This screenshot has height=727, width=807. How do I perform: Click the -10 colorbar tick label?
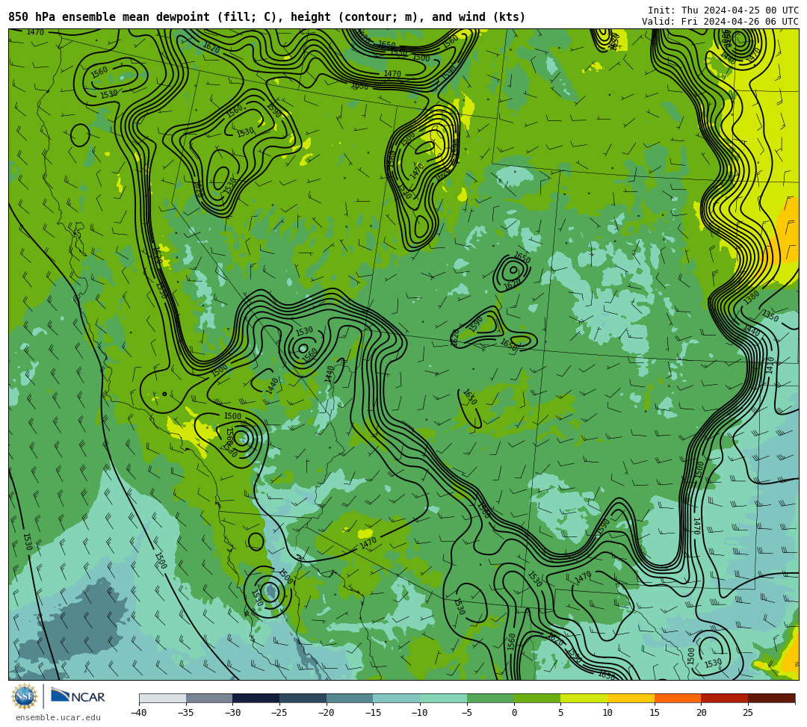(419, 713)
